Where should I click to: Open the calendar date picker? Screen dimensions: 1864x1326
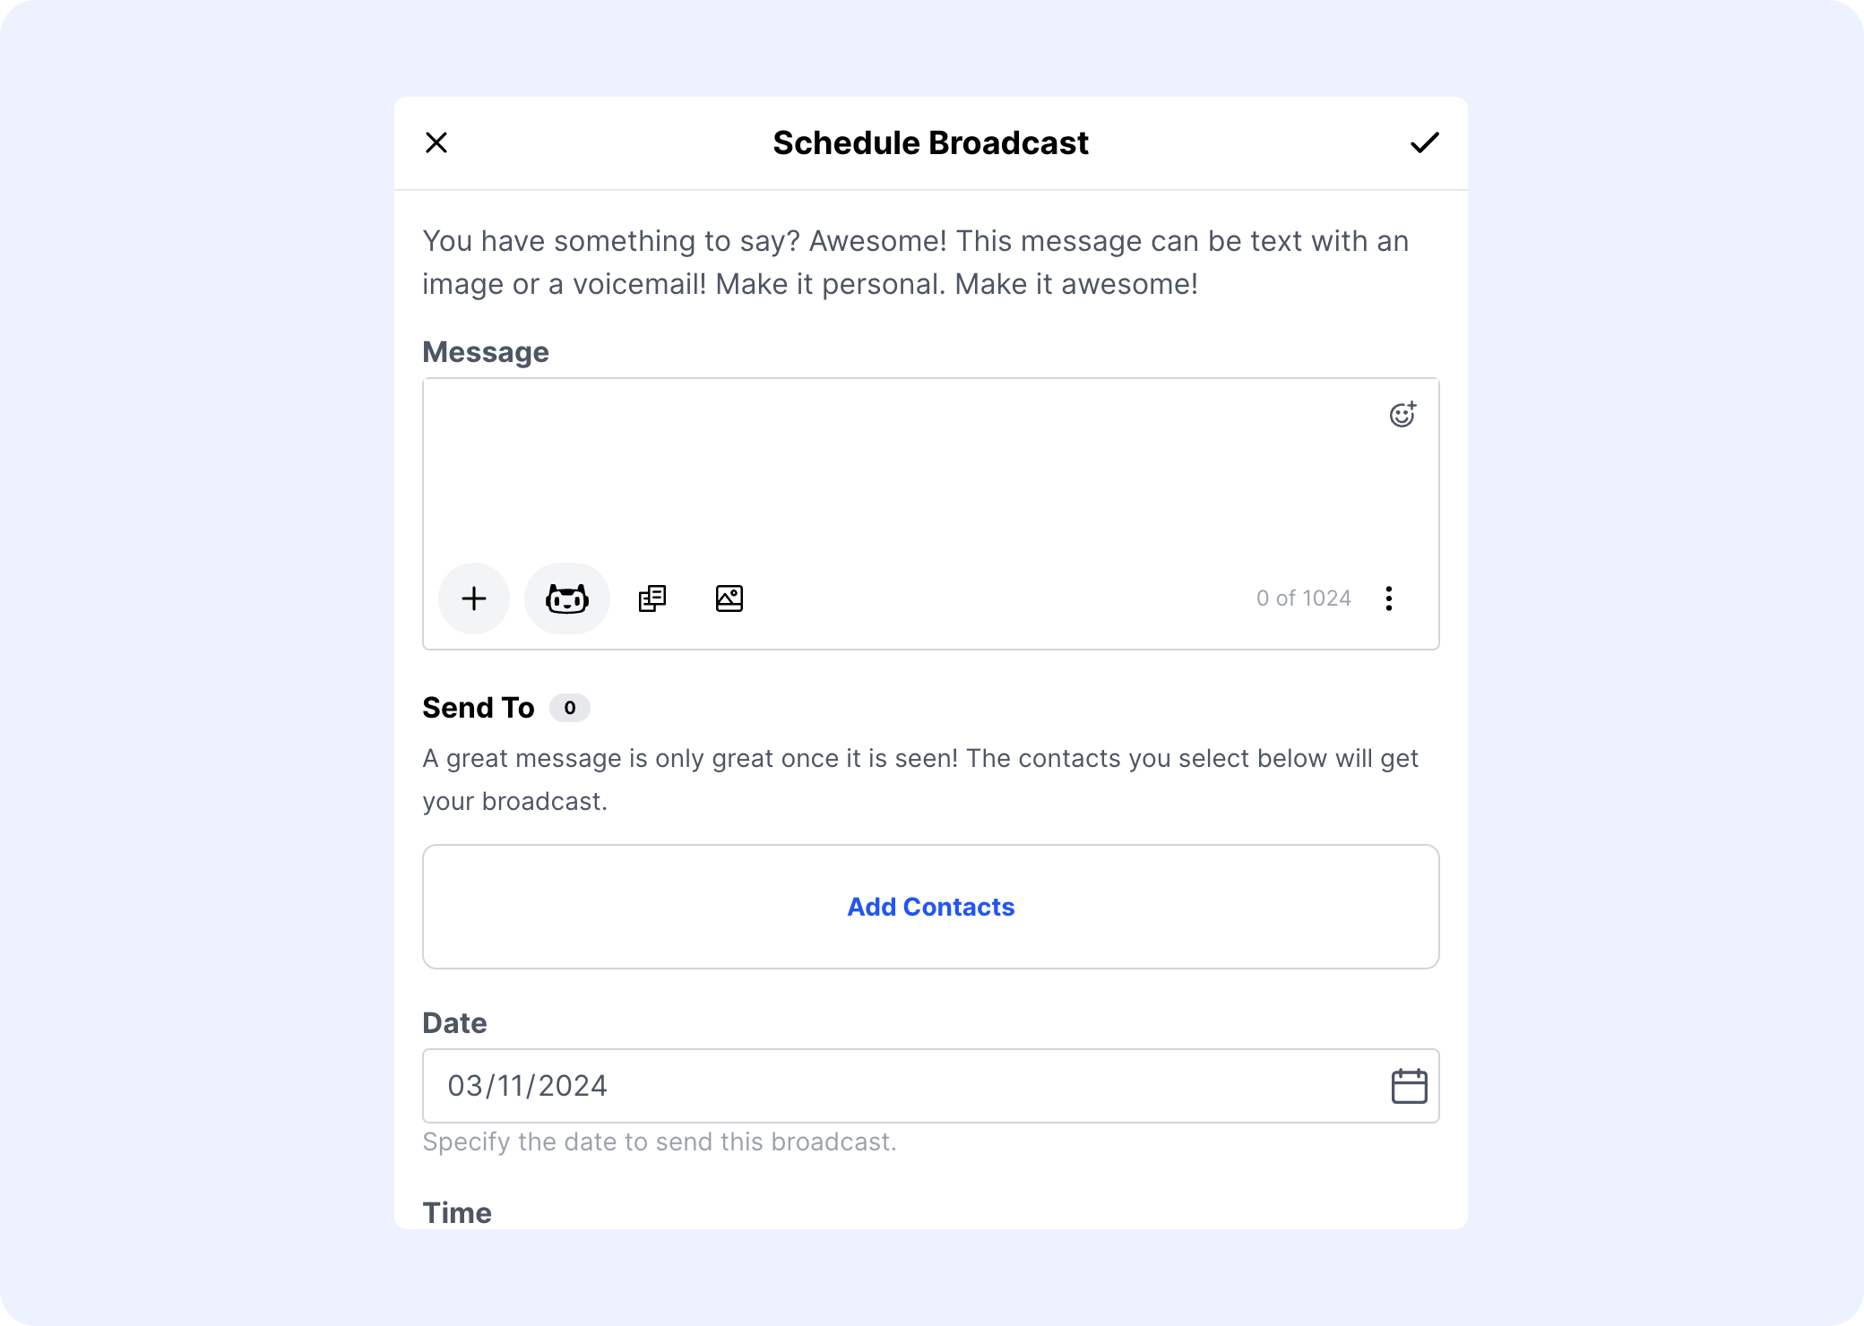click(x=1408, y=1085)
